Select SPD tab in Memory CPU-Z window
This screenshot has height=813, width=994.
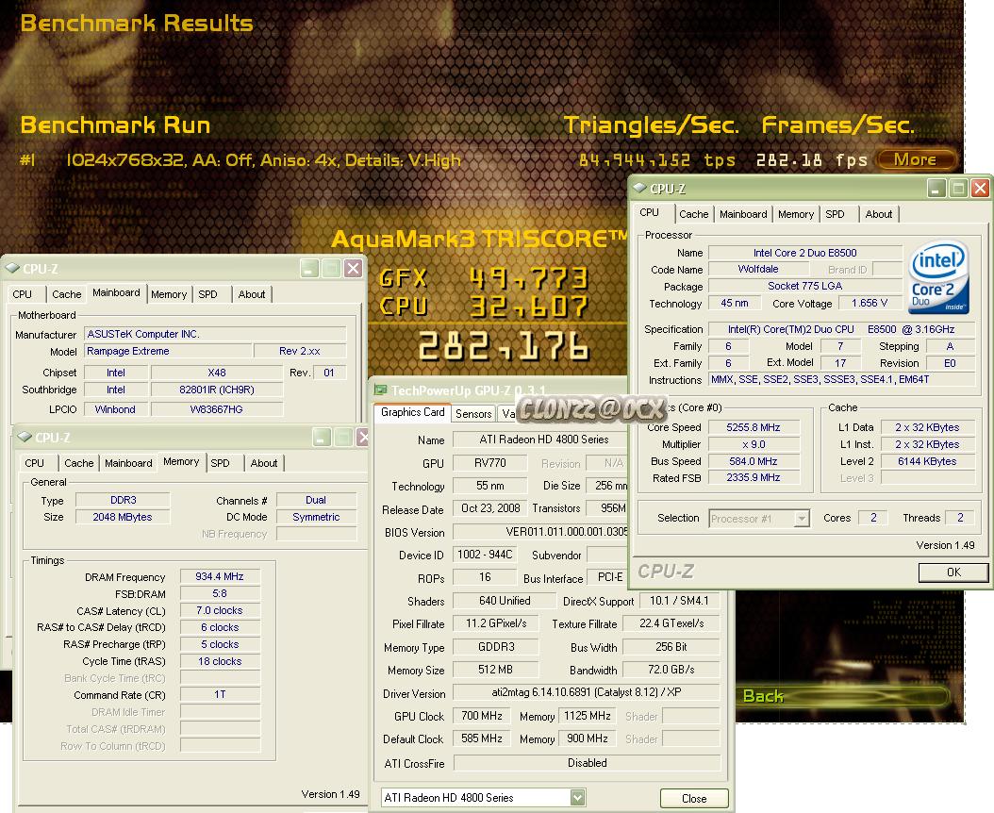click(x=220, y=463)
